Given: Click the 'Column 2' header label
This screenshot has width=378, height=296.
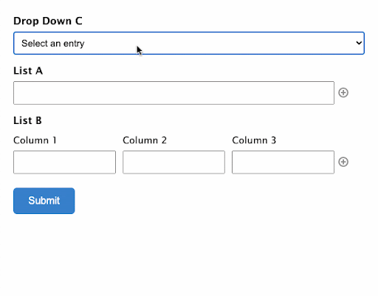Looking at the screenshot, I should pyautogui.click(x=145, y=140).
